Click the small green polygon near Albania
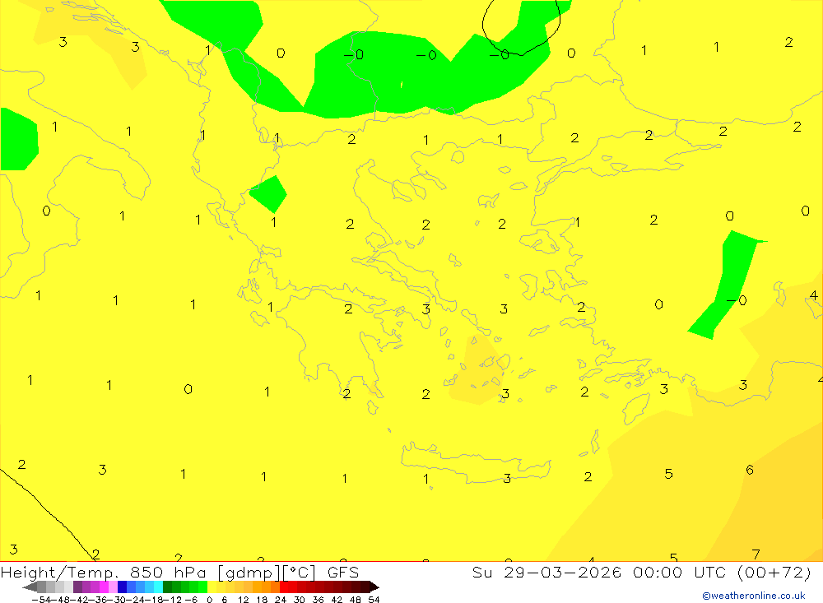The image size is (823, 603). pos(268,193)
